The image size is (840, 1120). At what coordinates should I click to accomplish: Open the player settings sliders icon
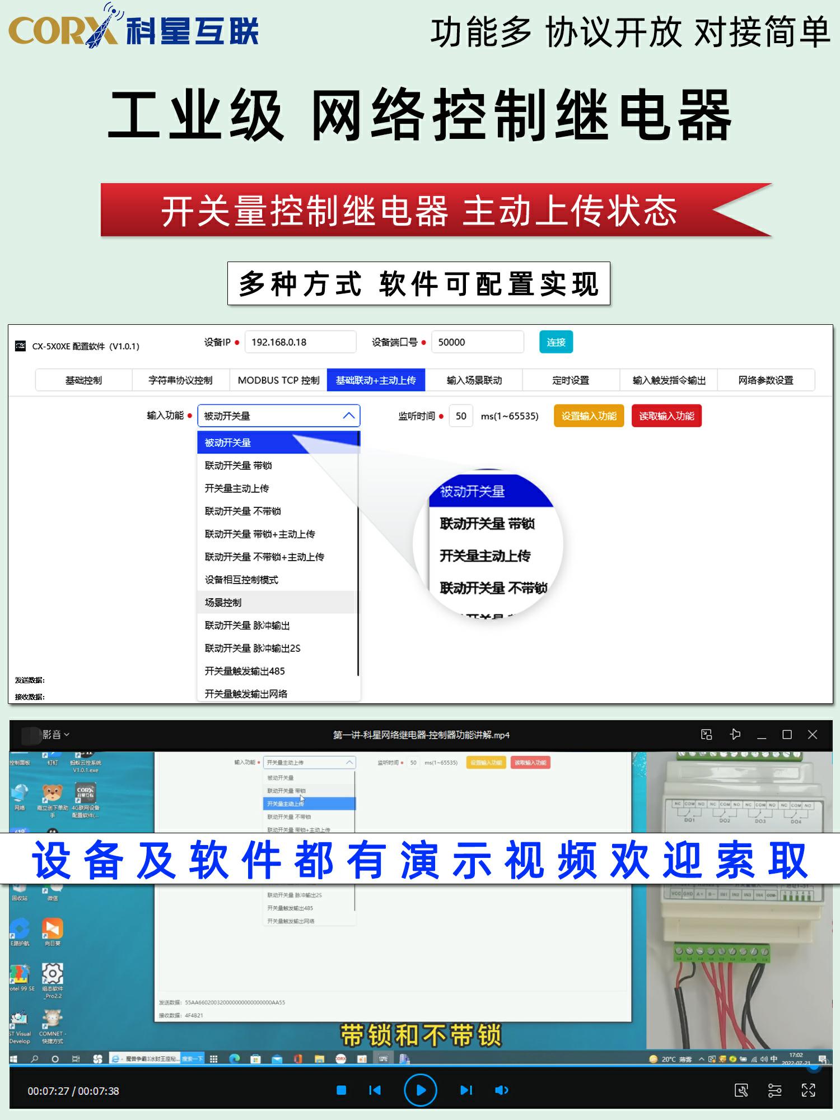775,1090
